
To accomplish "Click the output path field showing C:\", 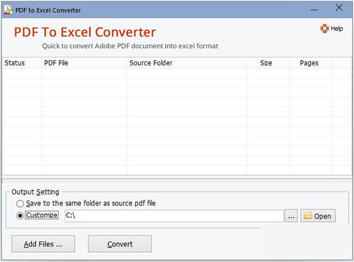I will [174, 216].
